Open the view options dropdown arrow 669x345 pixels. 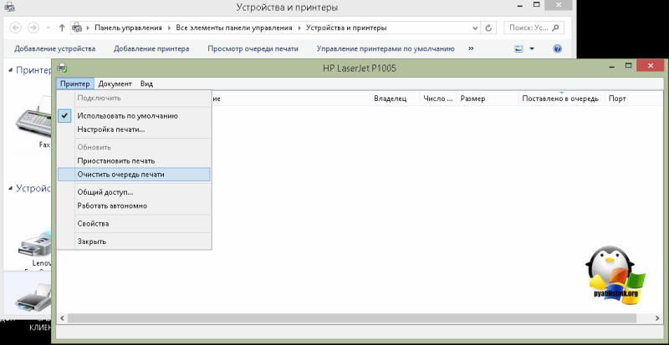(x=533, y=49)
